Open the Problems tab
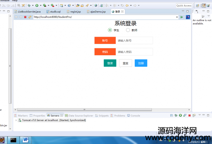212x144 pixels. coord(118,116)
